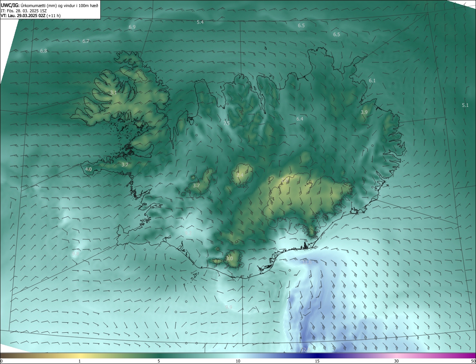Screen dimensions: 476x364
Task: Click the 2.4 value inside the glacier outline
Action: (x=240, y=175)
